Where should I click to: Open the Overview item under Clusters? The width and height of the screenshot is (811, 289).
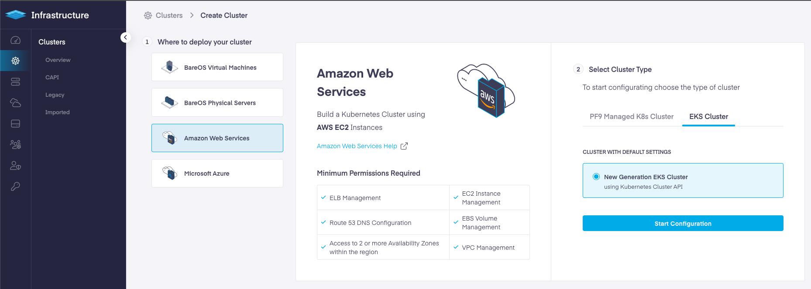coord(58,60)
